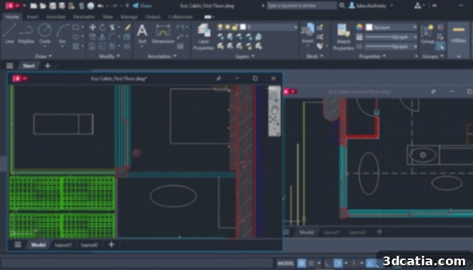Image resolution: width=473 pixels, height=270 pixels.
Task: Toggle layer on/off lightbulb icon
Action: point(220,27)
